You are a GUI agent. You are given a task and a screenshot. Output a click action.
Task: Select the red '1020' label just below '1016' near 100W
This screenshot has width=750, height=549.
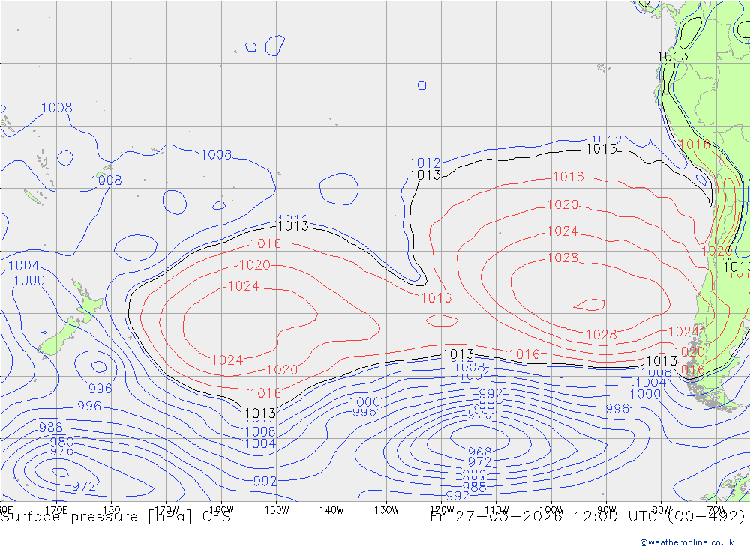562,204
